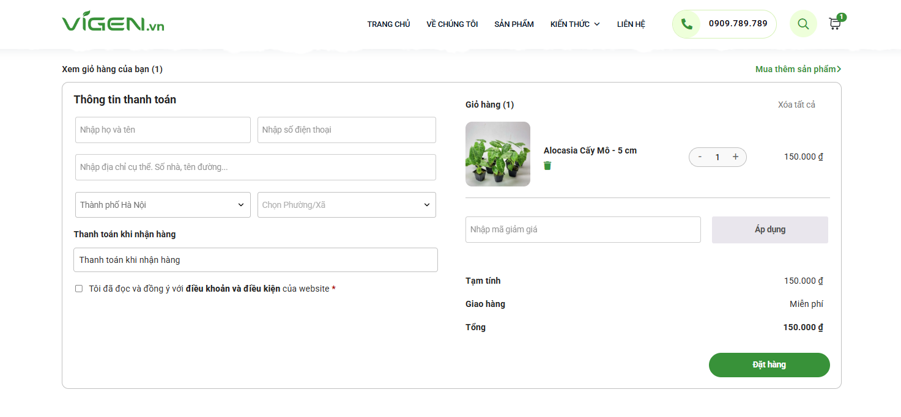Go to Trang Chủ menu item
Image resolution: width=901 pixels, height=417 pixels.
click(x=388, y=24)
